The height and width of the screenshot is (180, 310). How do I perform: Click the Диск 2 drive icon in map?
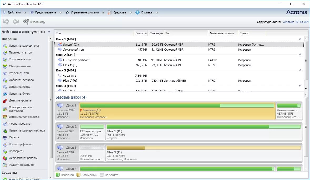click(x=60, y=126)
